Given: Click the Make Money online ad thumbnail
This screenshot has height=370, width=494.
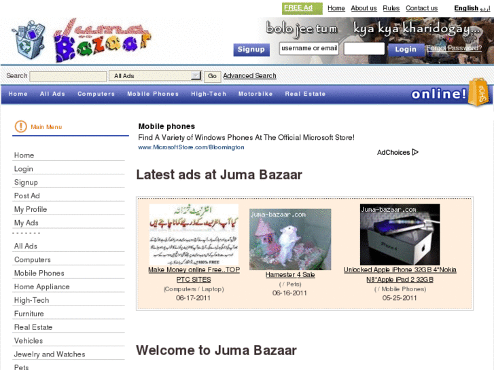Looking at the screenshot, I should click(x=194, y=235).
